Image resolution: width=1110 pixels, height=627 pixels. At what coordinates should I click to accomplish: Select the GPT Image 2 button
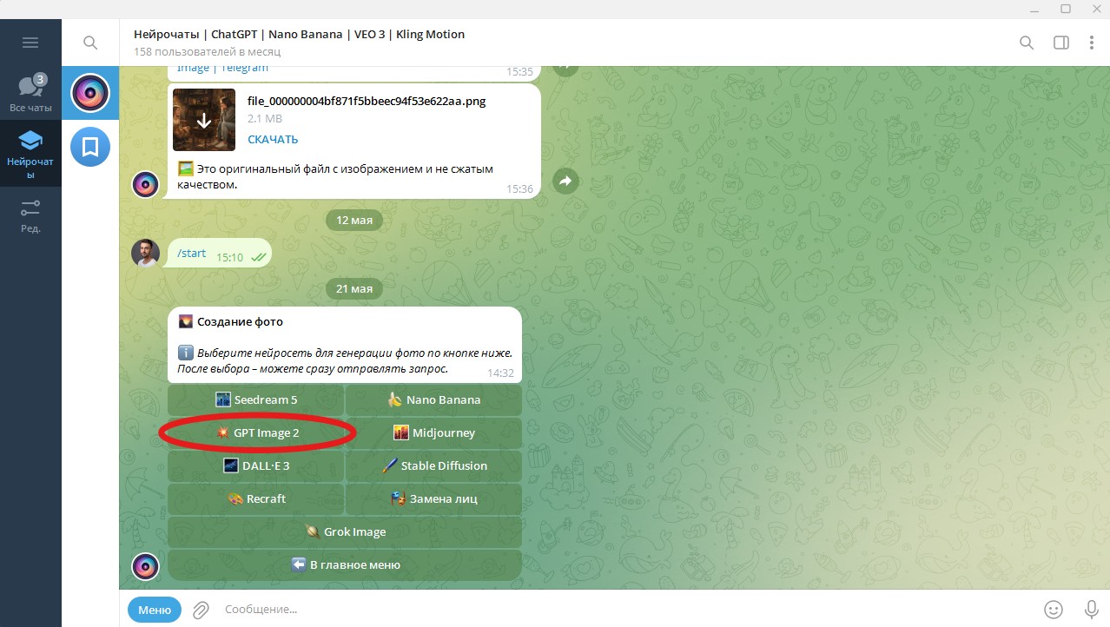point(256,432)
